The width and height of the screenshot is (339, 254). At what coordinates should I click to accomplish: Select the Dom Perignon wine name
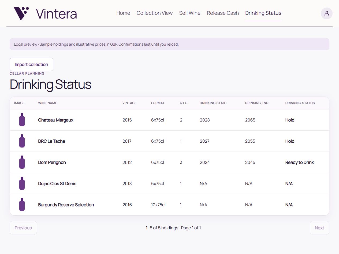click(52, 162)
